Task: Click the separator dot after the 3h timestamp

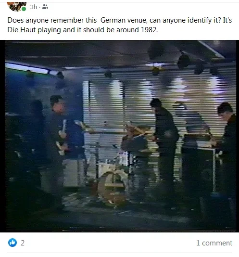Action: pos(39,7)
